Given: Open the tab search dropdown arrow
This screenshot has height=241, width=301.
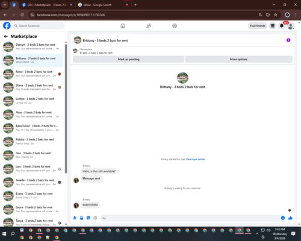Looking at the screenshot, I should pos(5,5).
